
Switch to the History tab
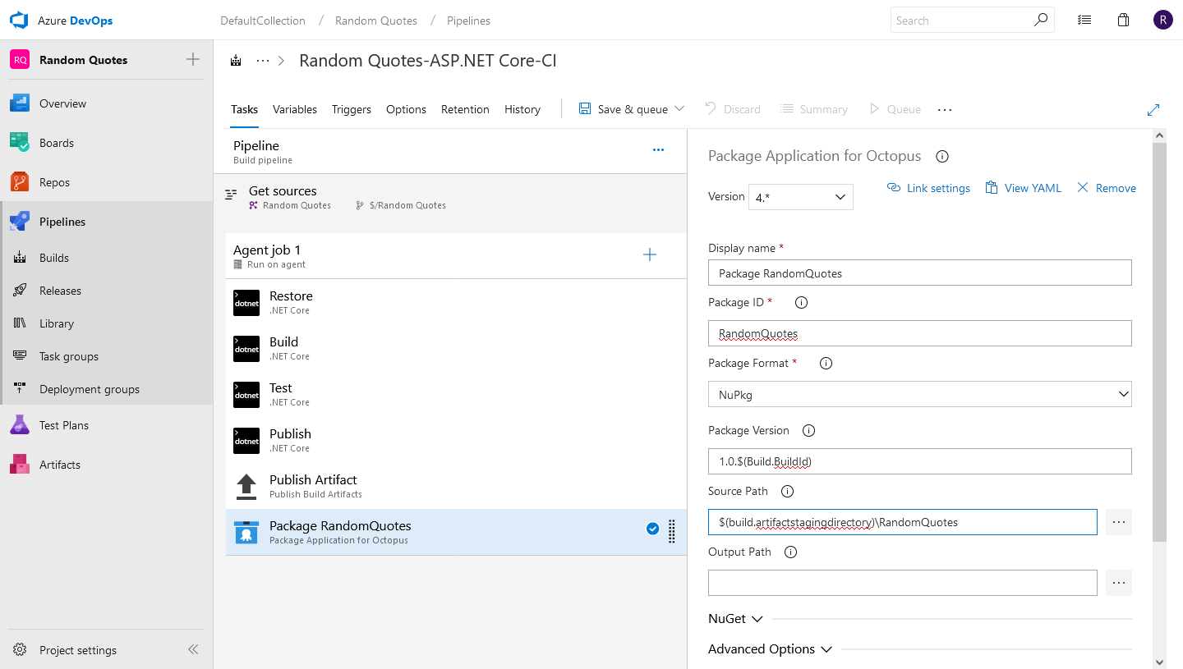pyautogui.click(x=522, y=109)
